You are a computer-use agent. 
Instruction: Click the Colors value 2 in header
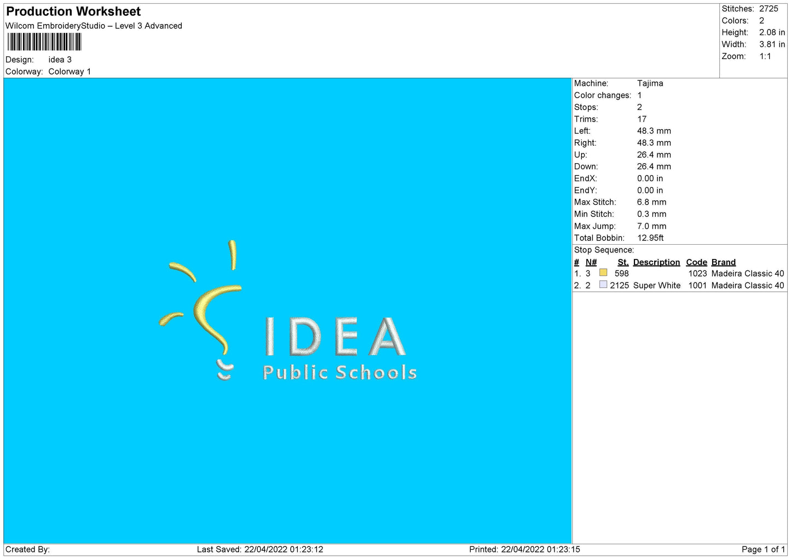point(761,21)
